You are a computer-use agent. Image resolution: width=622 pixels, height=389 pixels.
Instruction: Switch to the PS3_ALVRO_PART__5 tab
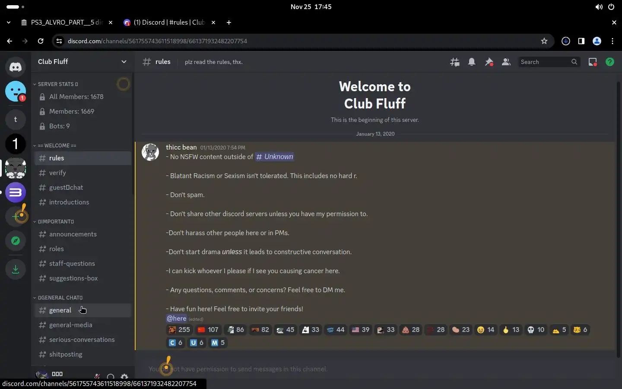pyautogui.click(x=67, y=22)
